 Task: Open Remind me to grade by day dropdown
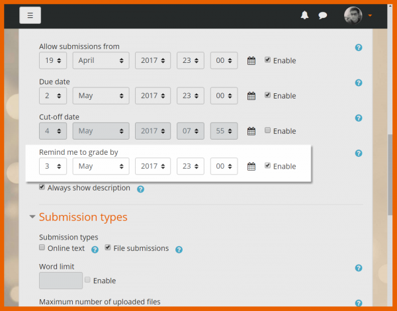click(52, 167)
